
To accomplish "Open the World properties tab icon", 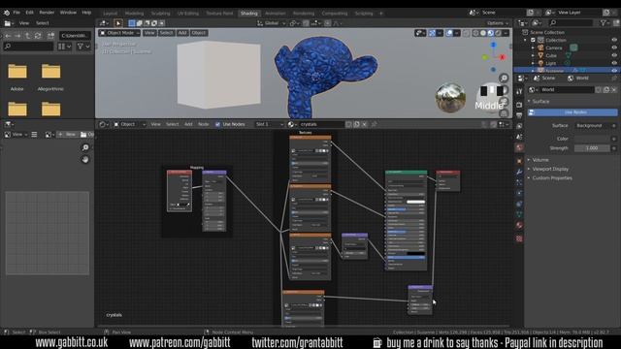I will [519, 147].
